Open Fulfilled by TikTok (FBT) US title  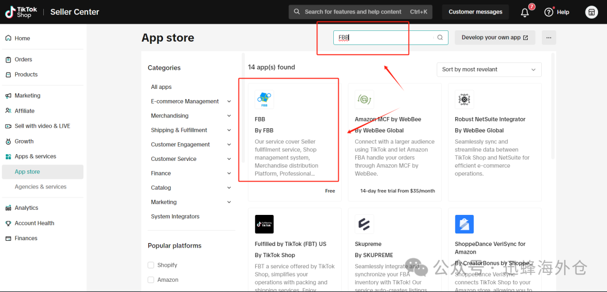(x=291, y=244)
